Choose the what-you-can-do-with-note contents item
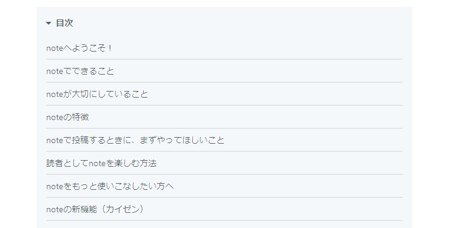459x228 pixels. 80,71
